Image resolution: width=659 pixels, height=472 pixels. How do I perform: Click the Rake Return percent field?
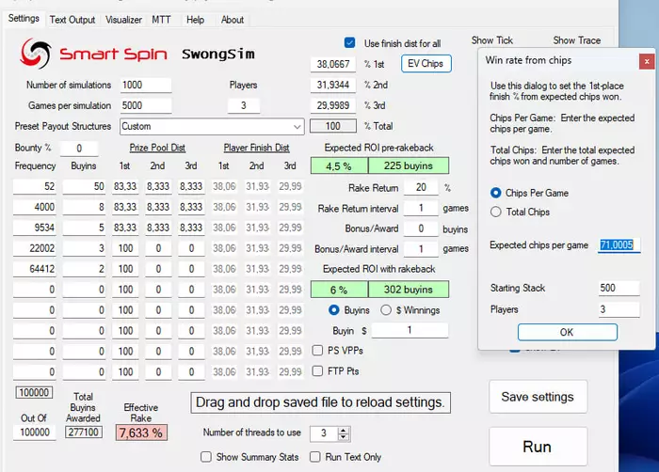(421, 187)
